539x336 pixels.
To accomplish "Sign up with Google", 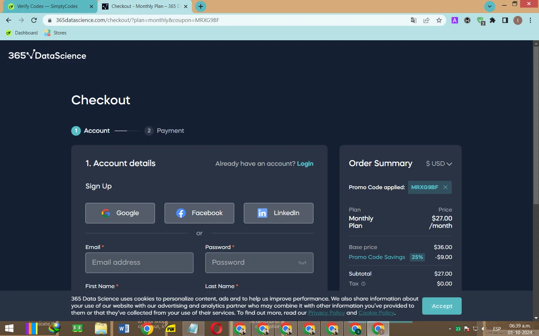I will 120,213.
